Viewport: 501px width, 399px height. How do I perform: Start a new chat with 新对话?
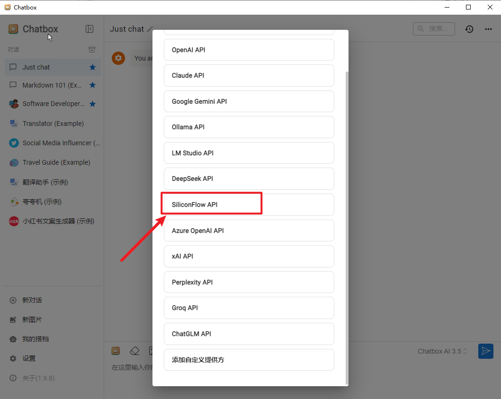tap(53, 300)
